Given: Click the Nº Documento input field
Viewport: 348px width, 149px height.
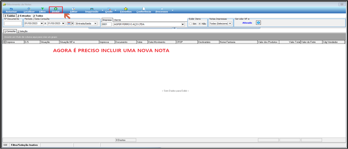Looking at the screenshot, I should (x=13, y=23).
